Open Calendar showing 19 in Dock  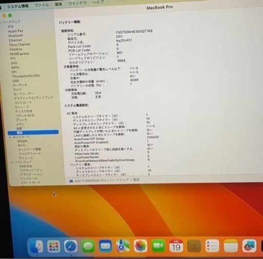pyautogui.click(x=176, y=246)
